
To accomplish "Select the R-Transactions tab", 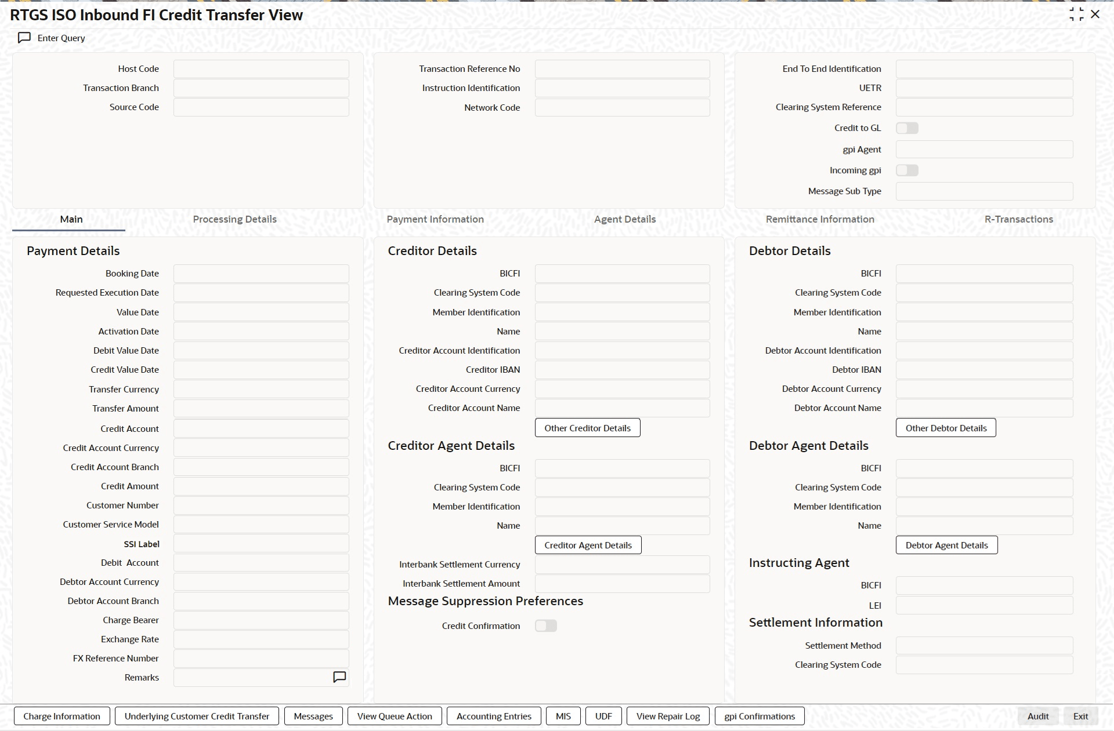I will coord(1018,219).
